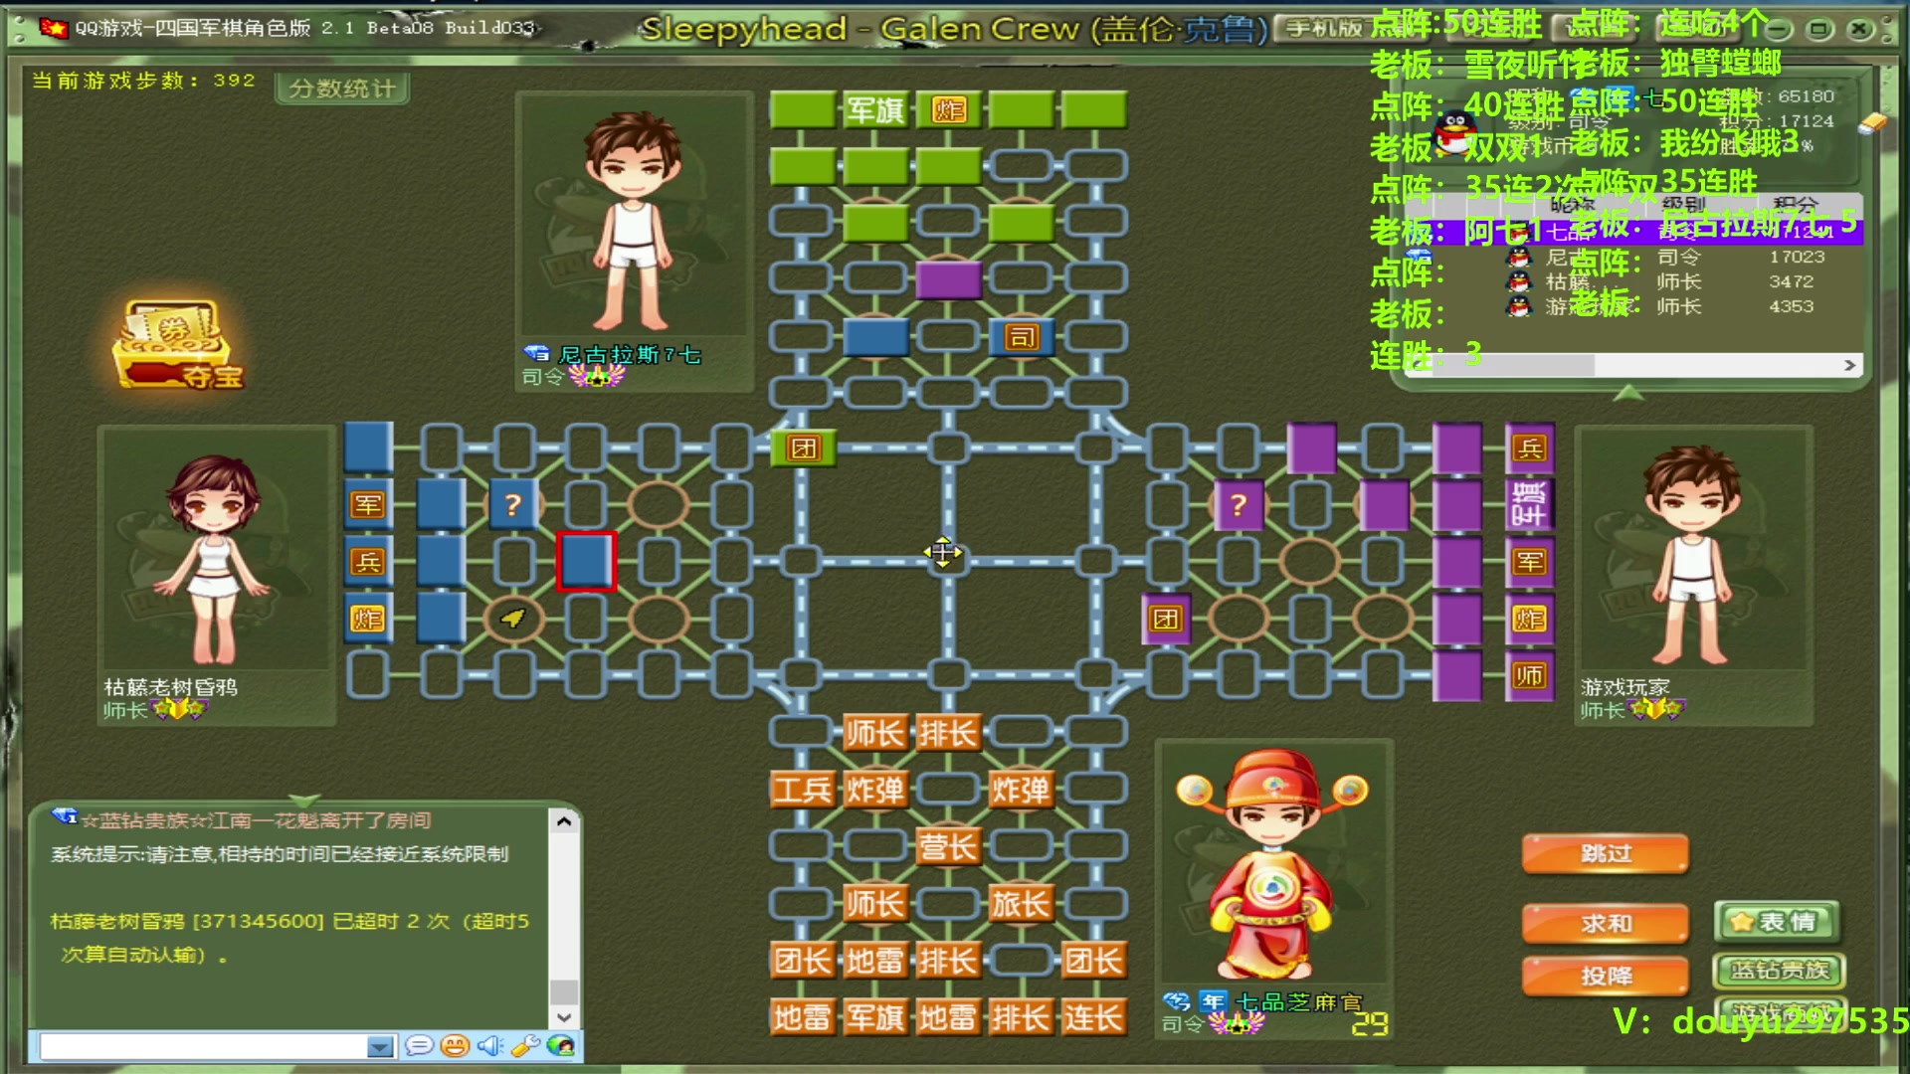Click the 分数统计 score statistics button
The height and width of the screenshot is (1074, 1910).
tap(342, 89)
